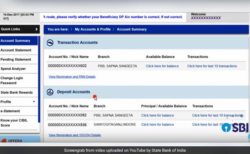Open View Nomination and 15G15H Details
Image resolution: width=250 pixels, height=154 pixels.
pyautogui.click(x=75, y=135)
